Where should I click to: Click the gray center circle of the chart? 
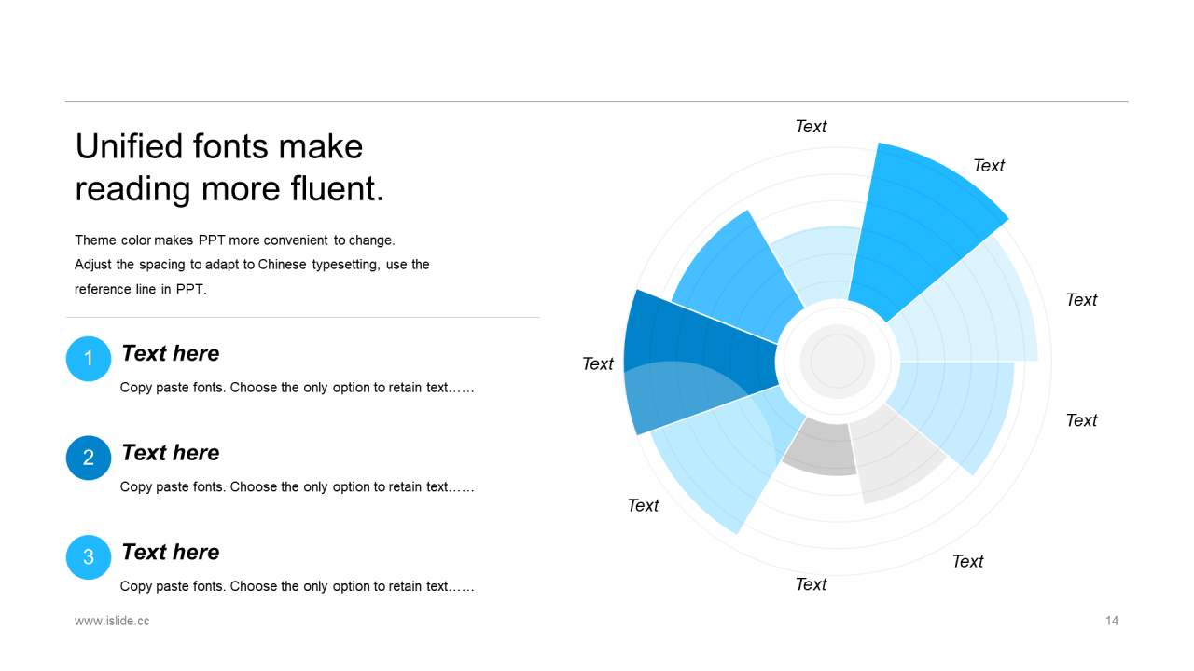[837, 362]
